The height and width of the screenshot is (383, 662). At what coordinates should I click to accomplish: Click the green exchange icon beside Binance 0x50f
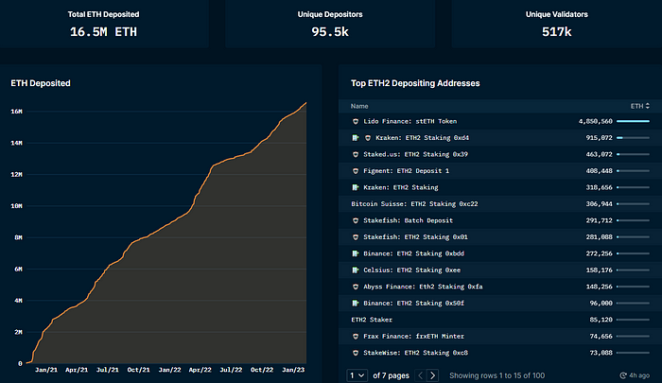pyautogui.click(x=356, y=304)
